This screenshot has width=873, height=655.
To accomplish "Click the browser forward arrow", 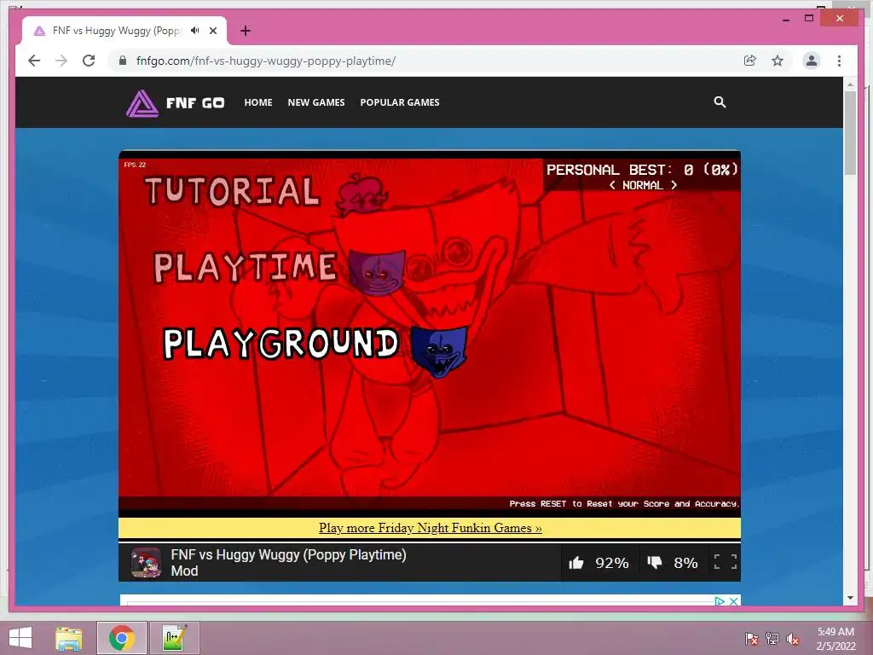I will [x=61, y=61].
